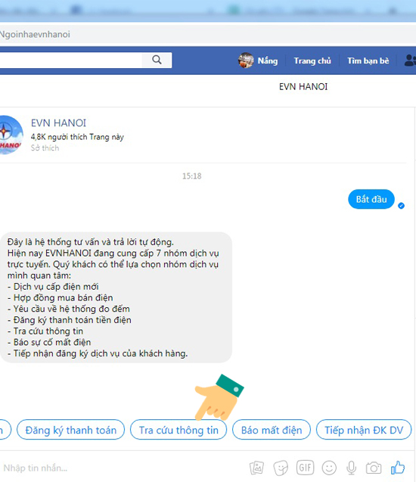Open EVN HANOI page name link
Screen dimensions: 416x482
tap(58, 123)
